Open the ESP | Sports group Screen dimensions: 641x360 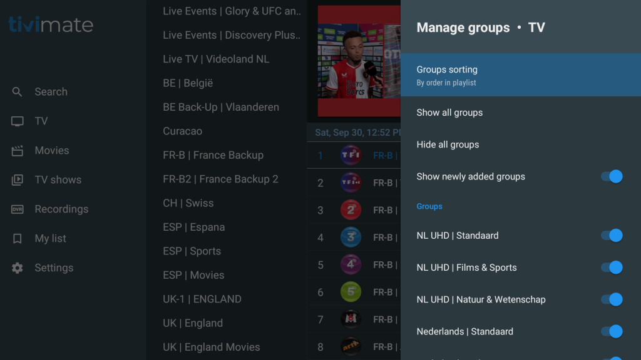click(x=192, y=251)
